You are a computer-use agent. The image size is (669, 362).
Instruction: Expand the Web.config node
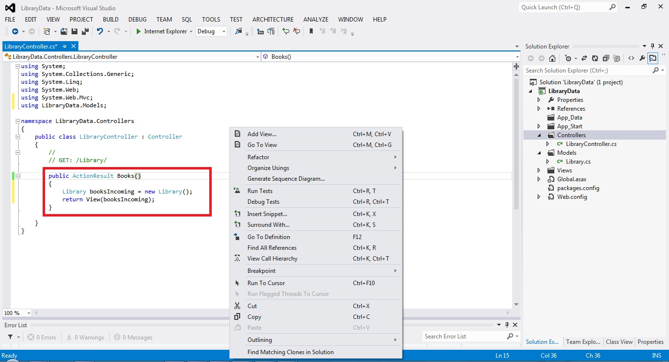point(539,197)
